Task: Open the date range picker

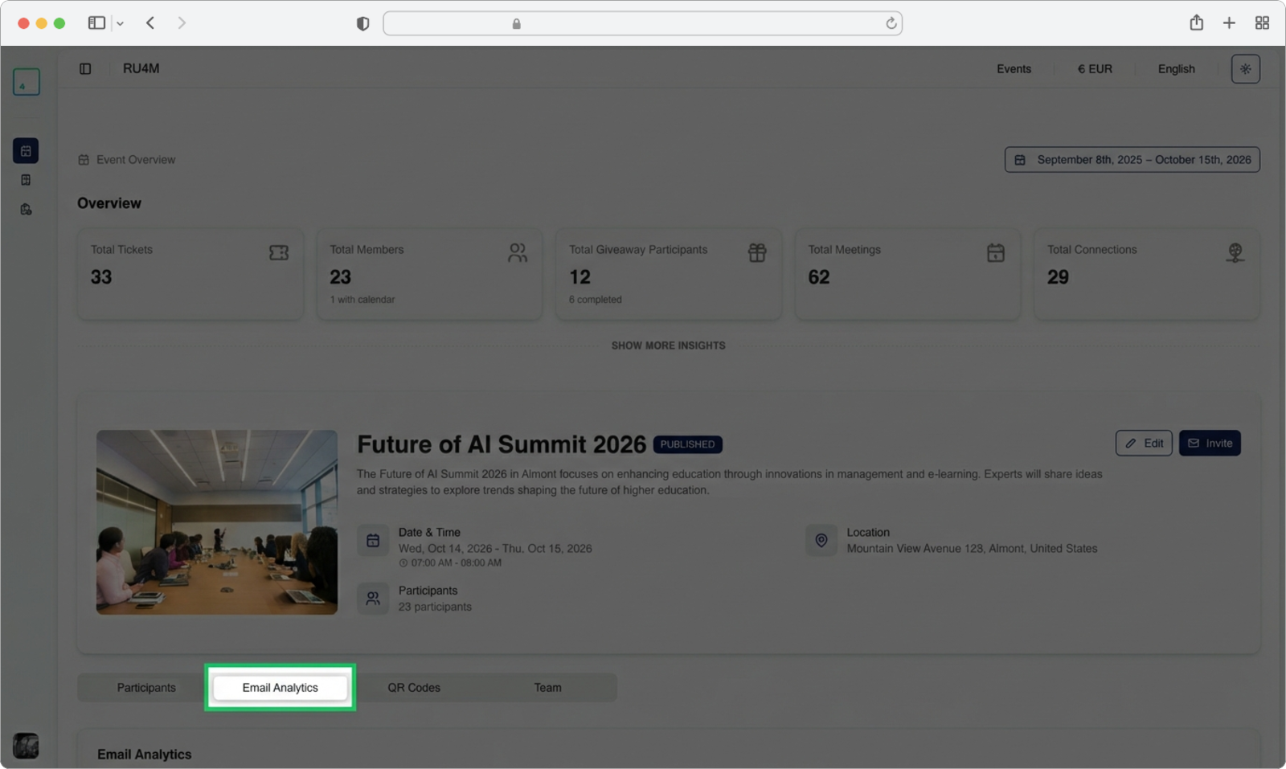Action: coord(1132,160)
